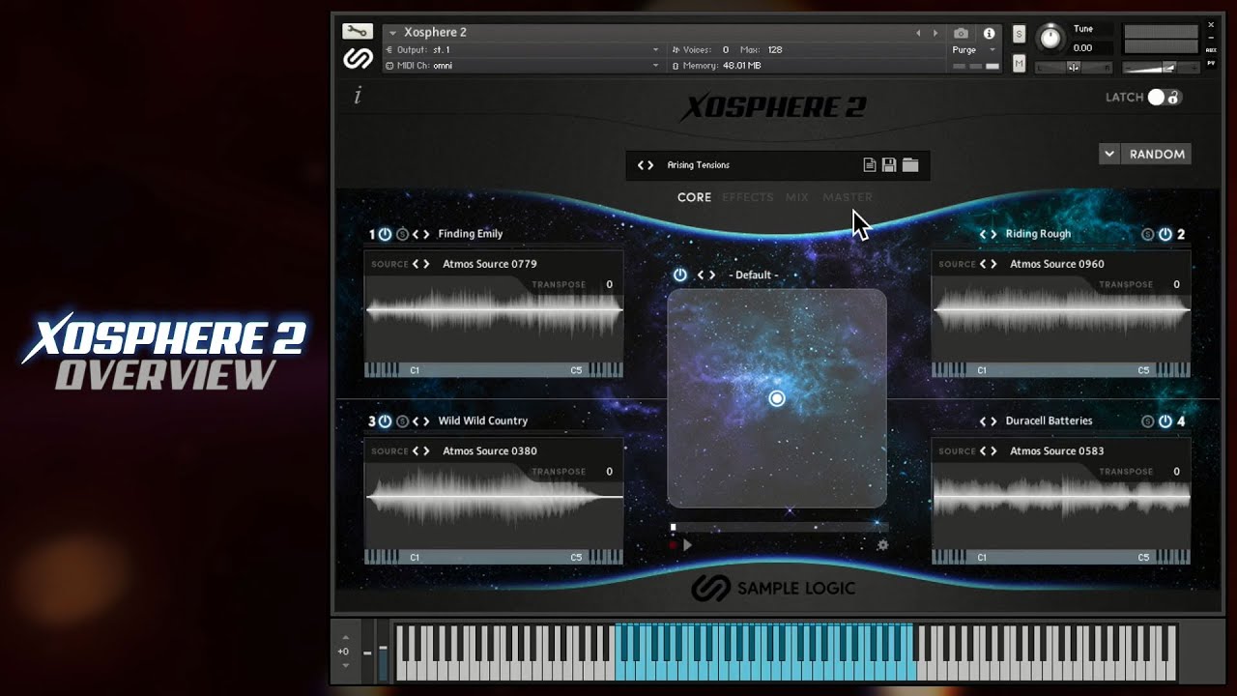The width and height of the screenshot is (1237, 696).
Task: Start XY pad motion recording
Action: tap(674, 545)
